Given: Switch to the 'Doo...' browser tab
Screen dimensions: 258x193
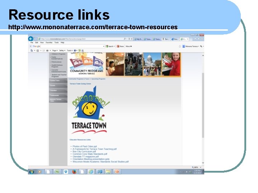Looking at the screenshot, I should [175, 39].
